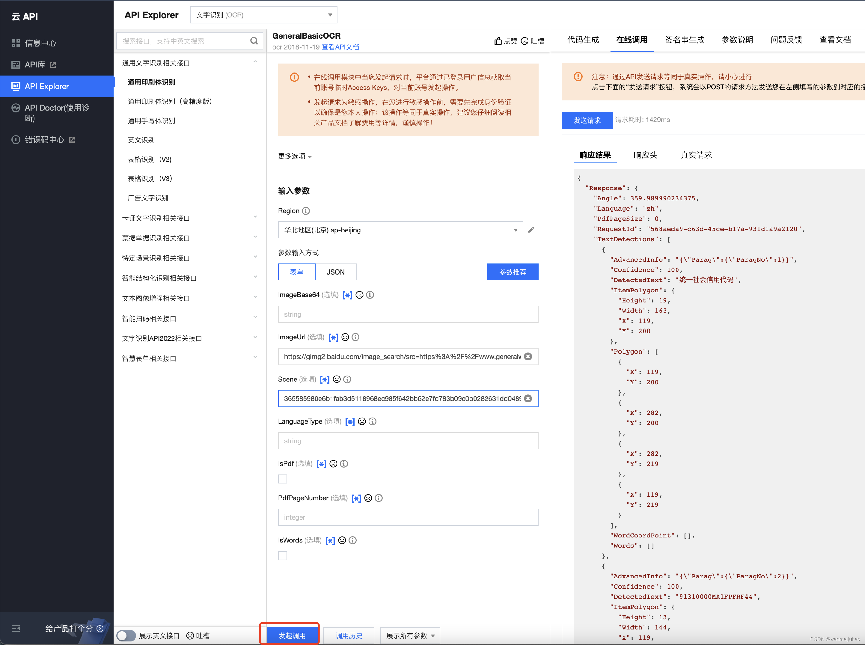
Task: Click the search magnifier icon
Action: click(254, 41)
